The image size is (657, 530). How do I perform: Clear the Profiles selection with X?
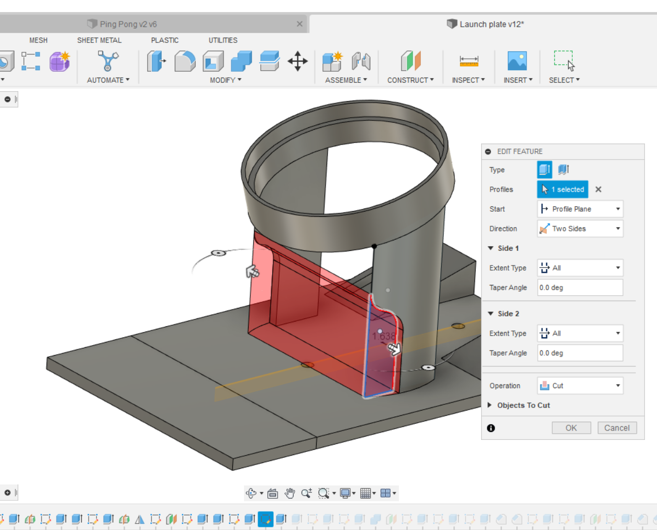point(598,190)
